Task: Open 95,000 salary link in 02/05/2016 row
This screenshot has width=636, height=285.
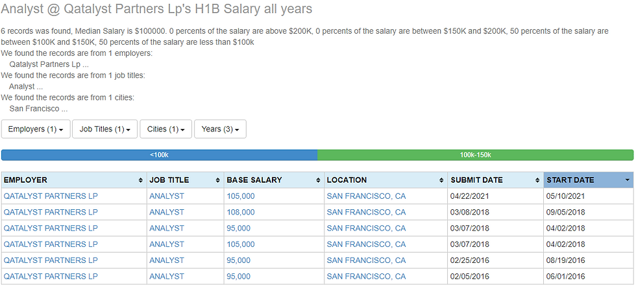Action: pyautogui.click(x=239, y=277)
